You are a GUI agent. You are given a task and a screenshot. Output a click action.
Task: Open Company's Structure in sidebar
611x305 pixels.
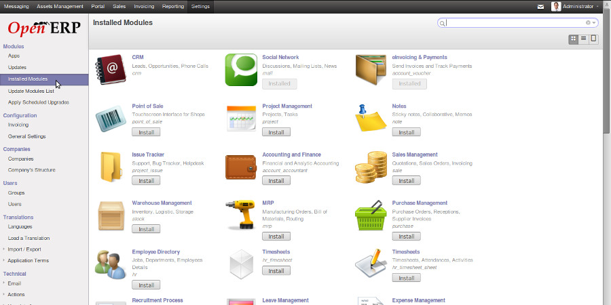31,170
